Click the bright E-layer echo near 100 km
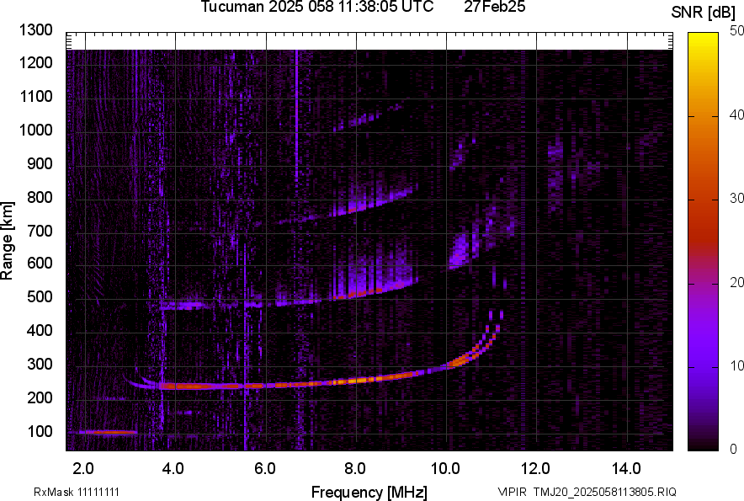This screenshot has width=744, height=501. [x=101, y=432]
